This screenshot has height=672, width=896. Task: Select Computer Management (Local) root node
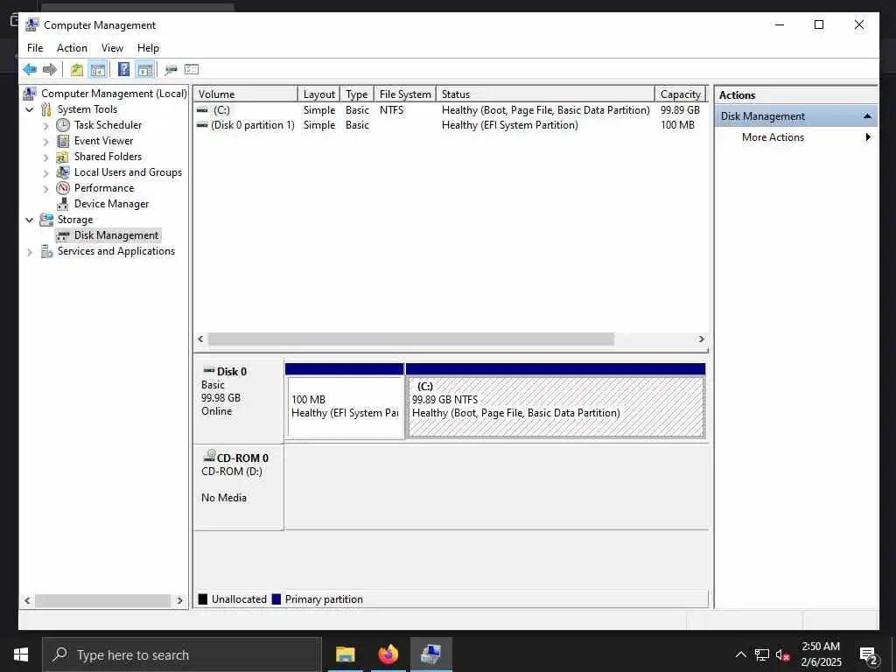point(114,94)
